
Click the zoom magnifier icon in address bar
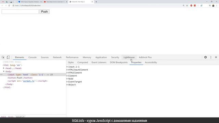pyautogui.click(x=183, y=5)
